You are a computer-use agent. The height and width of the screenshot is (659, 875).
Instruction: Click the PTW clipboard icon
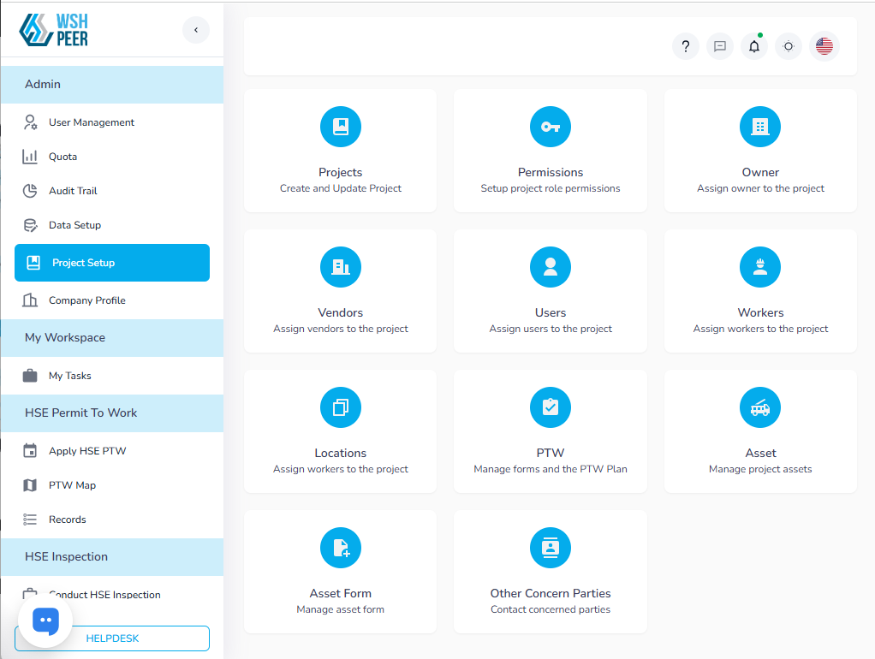[551, 407]
